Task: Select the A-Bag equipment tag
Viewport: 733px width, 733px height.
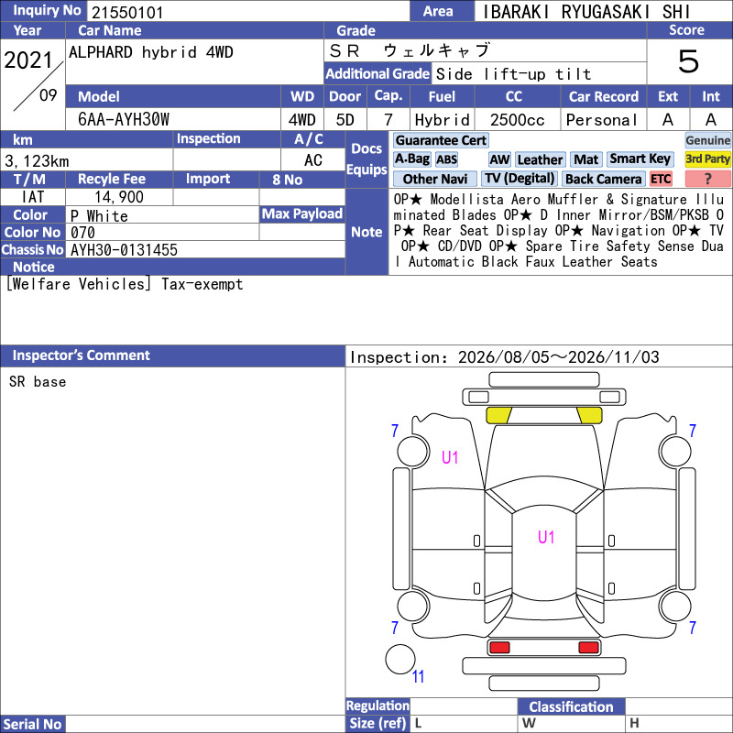Action: [x=411, y=159]
